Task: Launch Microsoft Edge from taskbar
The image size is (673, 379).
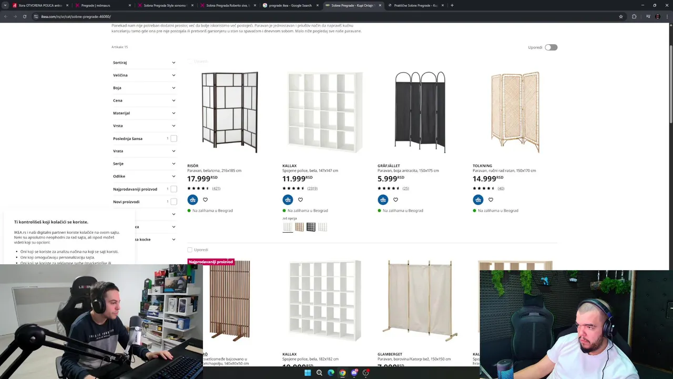Action: [331, 373]
